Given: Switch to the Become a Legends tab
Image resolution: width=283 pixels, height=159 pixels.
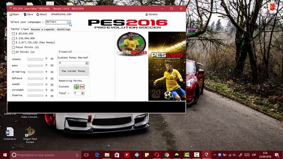Looking at the screenshot, I should (x=42, y=30).
